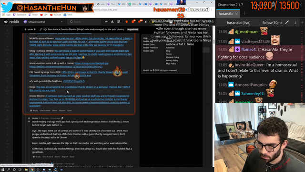
Task: Open Jessica Blevins' 'If someone even so much' link
Action: tap(80, 101)
